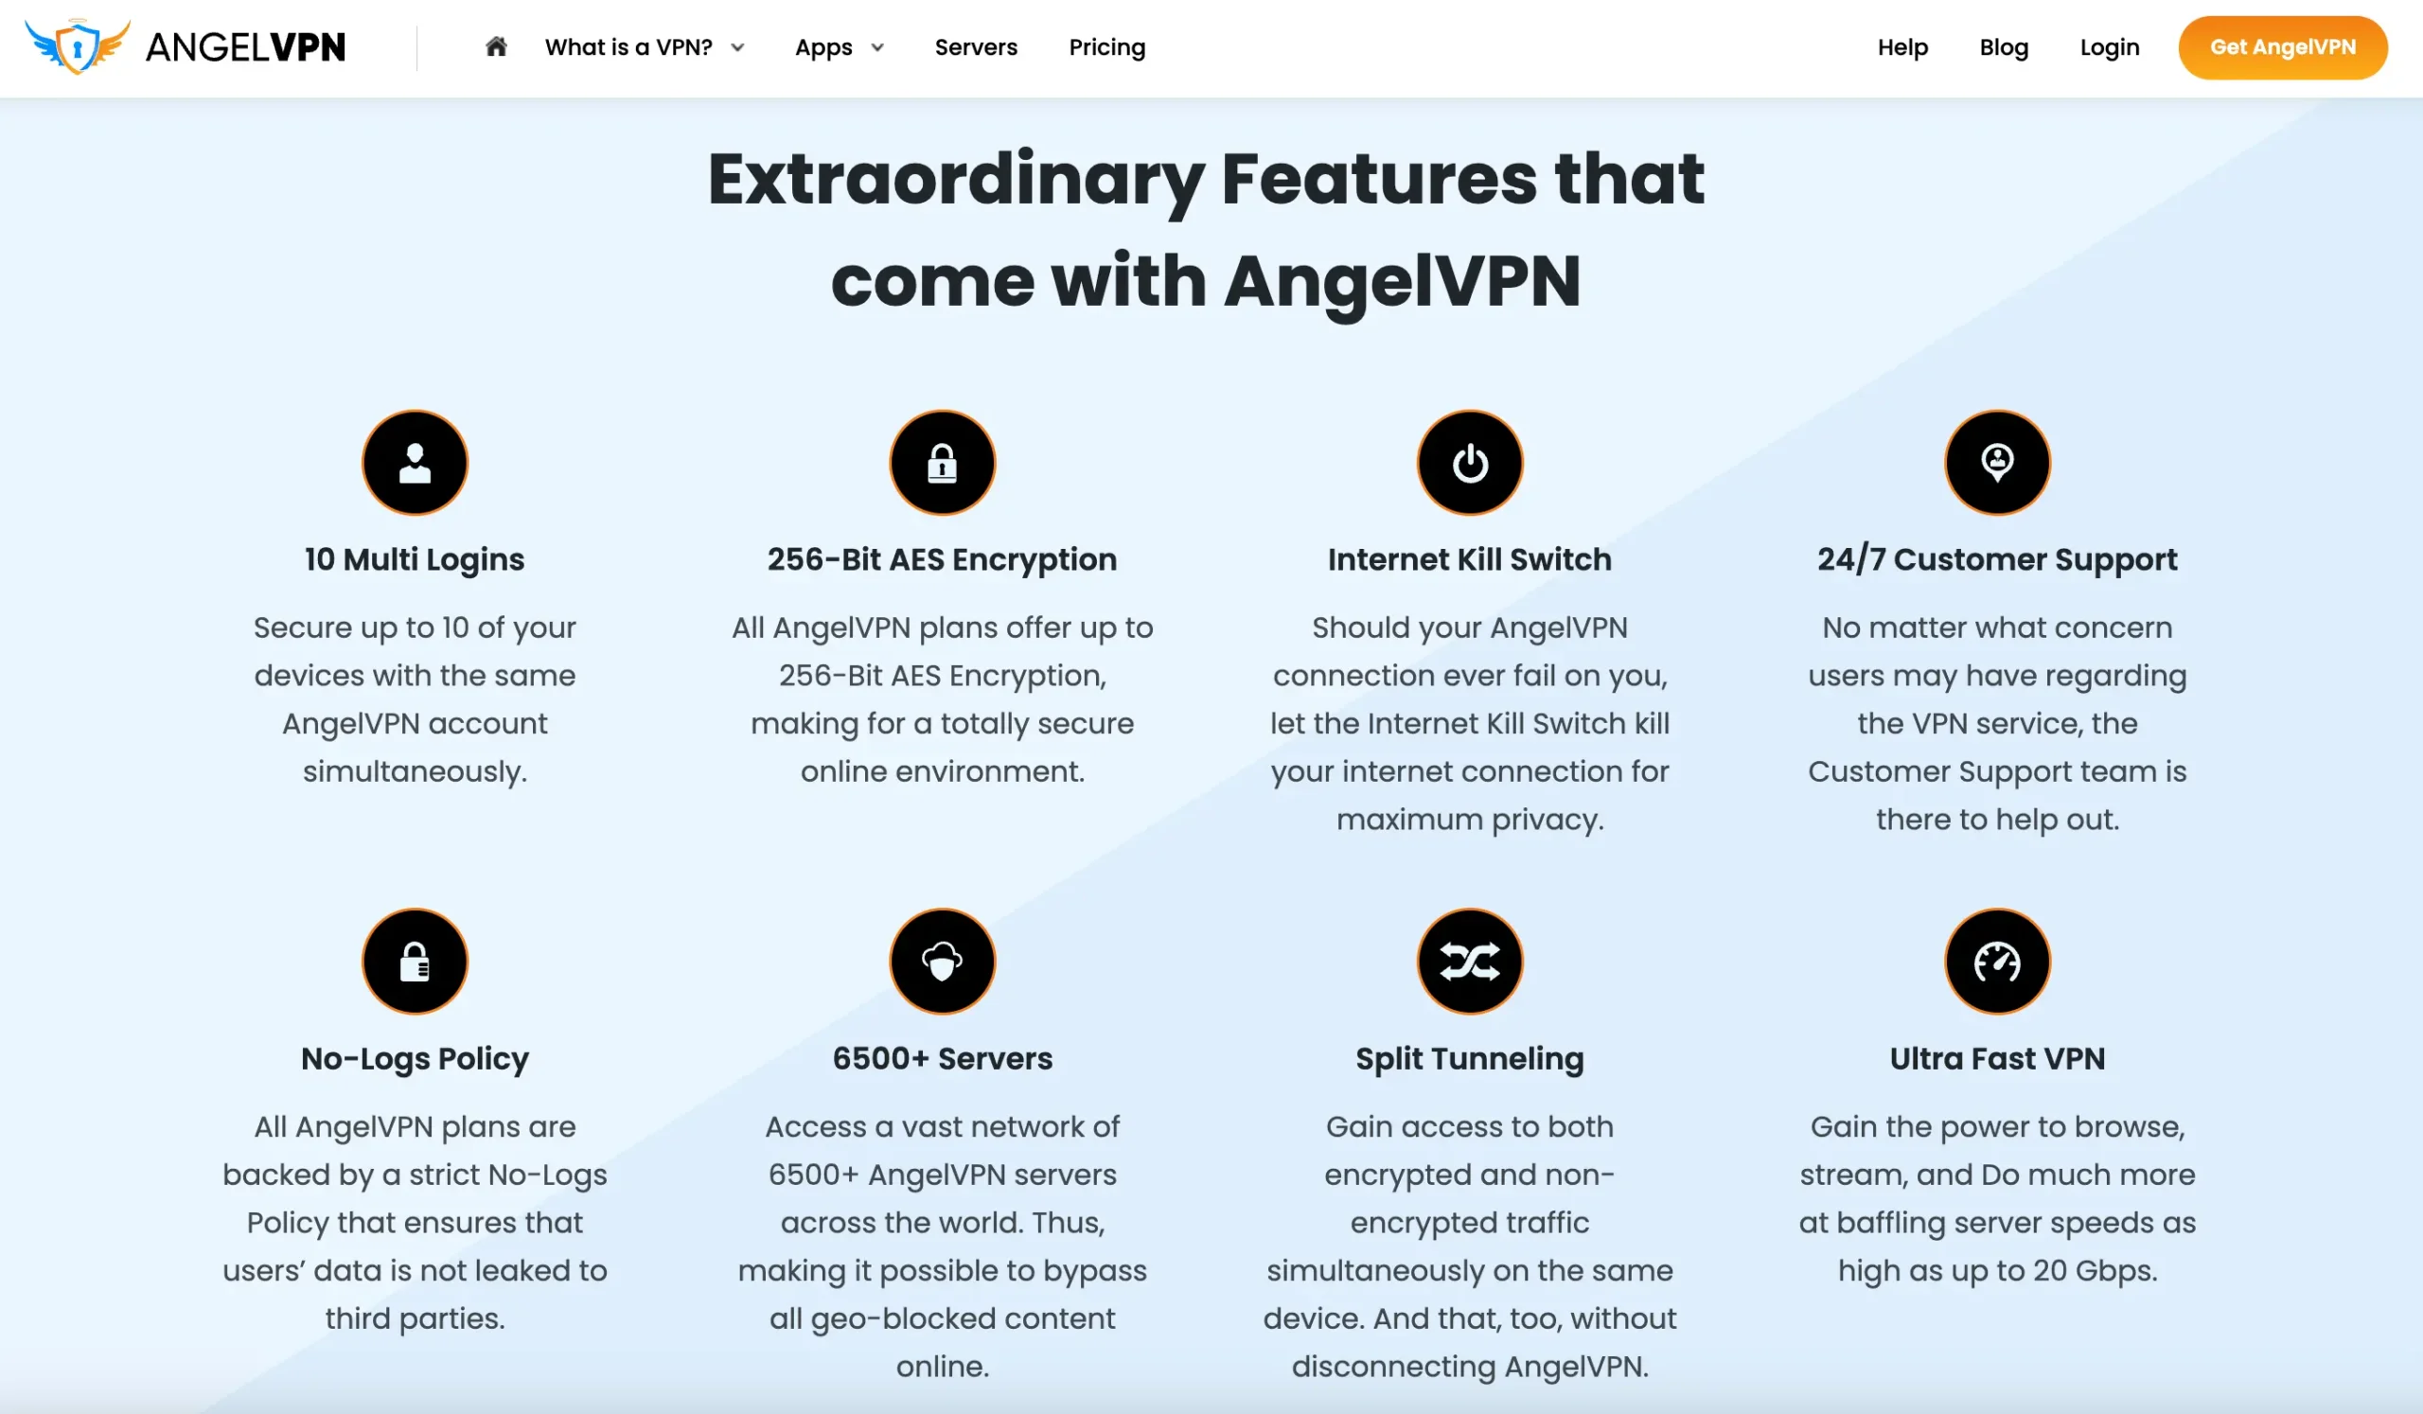Click the No-Logs Policy lock icon
Screen dimensions: 2423x1414
click(414, 960)
